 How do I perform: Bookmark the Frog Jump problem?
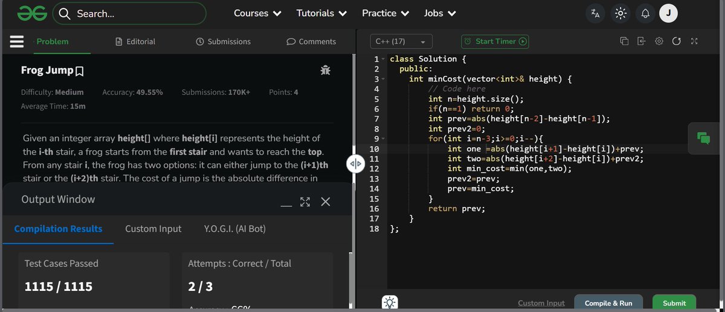pyautogui.click(x=79, y=72)
